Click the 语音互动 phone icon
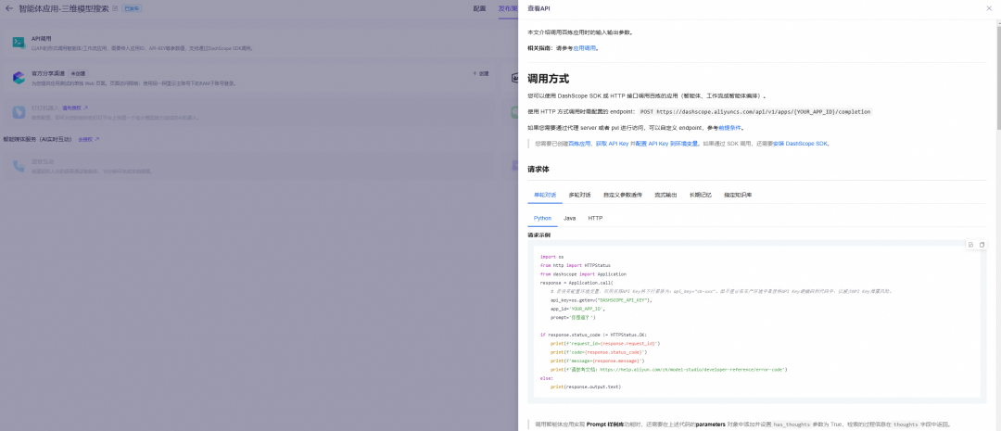 coord(19,166)
